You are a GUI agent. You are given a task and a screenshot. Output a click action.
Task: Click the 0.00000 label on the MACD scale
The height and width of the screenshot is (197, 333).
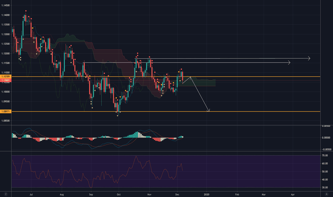[327, 138]
